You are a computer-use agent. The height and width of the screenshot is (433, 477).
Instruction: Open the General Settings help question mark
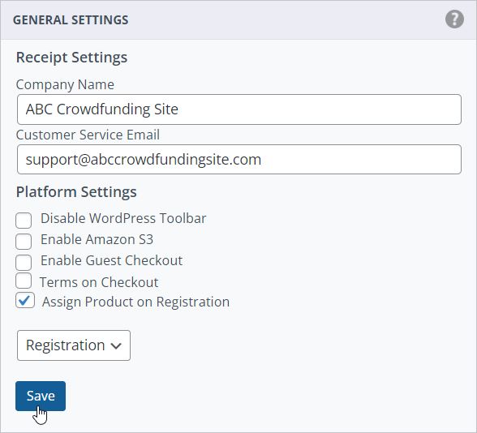point(454,19)
